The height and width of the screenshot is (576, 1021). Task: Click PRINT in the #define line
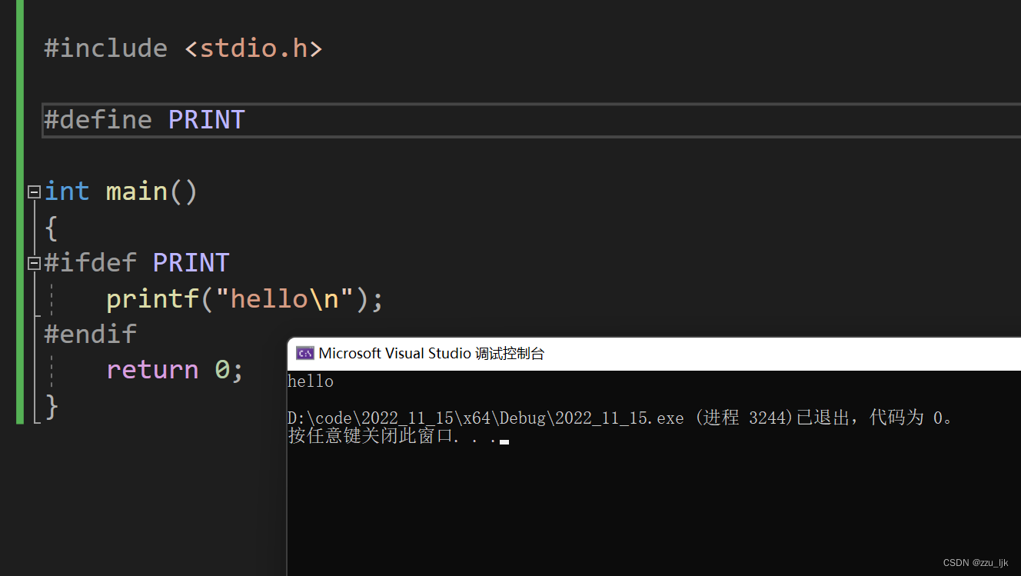[206, 120]
